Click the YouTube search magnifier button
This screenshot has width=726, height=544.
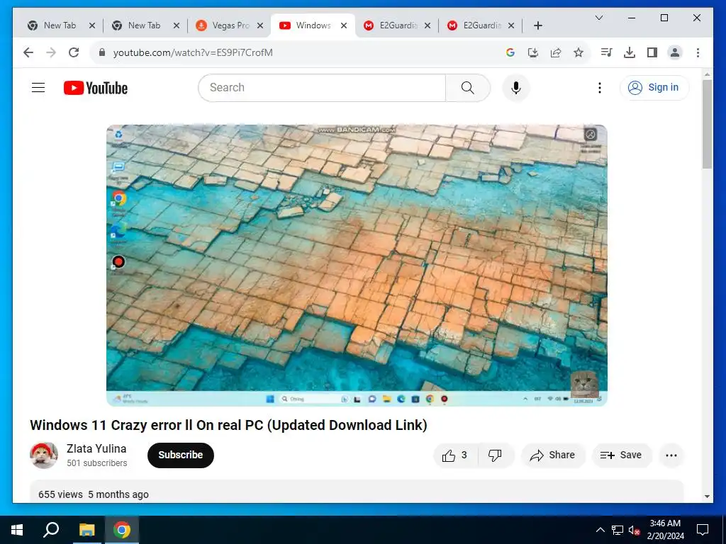pyautogui.click(x=468, y=88)
